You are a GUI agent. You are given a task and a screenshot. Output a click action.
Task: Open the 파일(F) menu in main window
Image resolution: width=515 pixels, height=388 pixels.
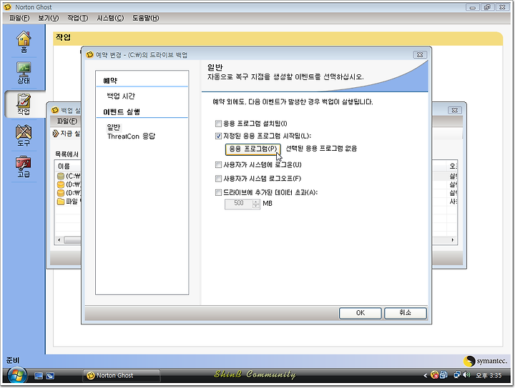(x=19, y=18)
